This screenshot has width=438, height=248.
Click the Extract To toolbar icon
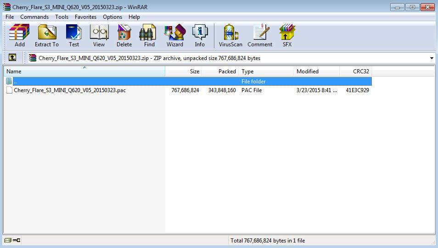tap(47, 36)
